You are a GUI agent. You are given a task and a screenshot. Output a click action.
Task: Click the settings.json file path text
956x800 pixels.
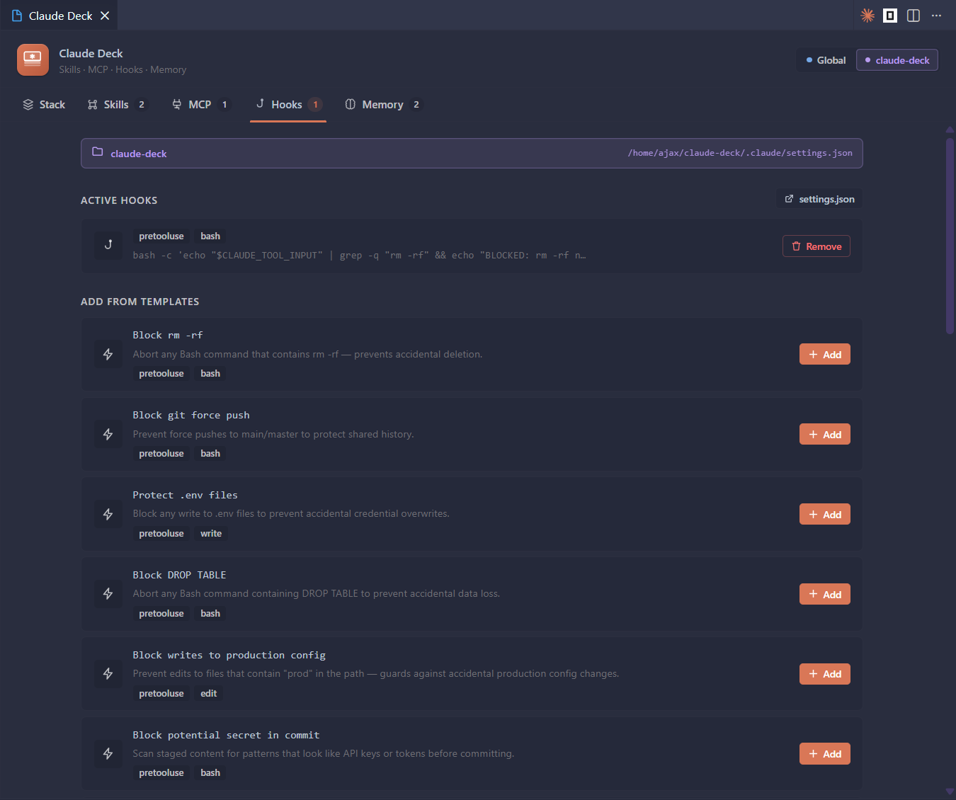[740, 153]
